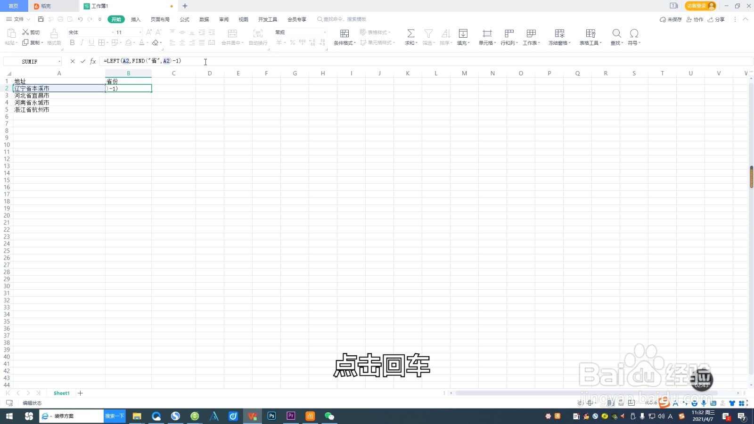754x424 pixels.
Task: Click the Unsaved (未保存) status button
Action: pyautogui.click(x=671, y=19)
